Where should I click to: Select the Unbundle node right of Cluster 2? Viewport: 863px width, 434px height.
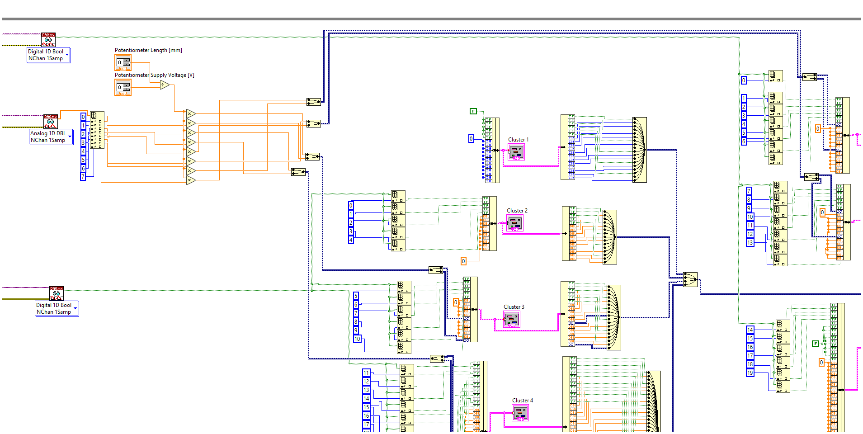[x=569, y=234]
